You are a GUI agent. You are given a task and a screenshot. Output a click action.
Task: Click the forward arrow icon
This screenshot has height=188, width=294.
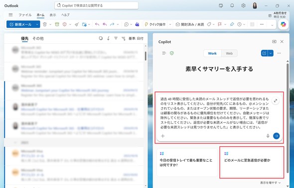[x=112, y=24]
